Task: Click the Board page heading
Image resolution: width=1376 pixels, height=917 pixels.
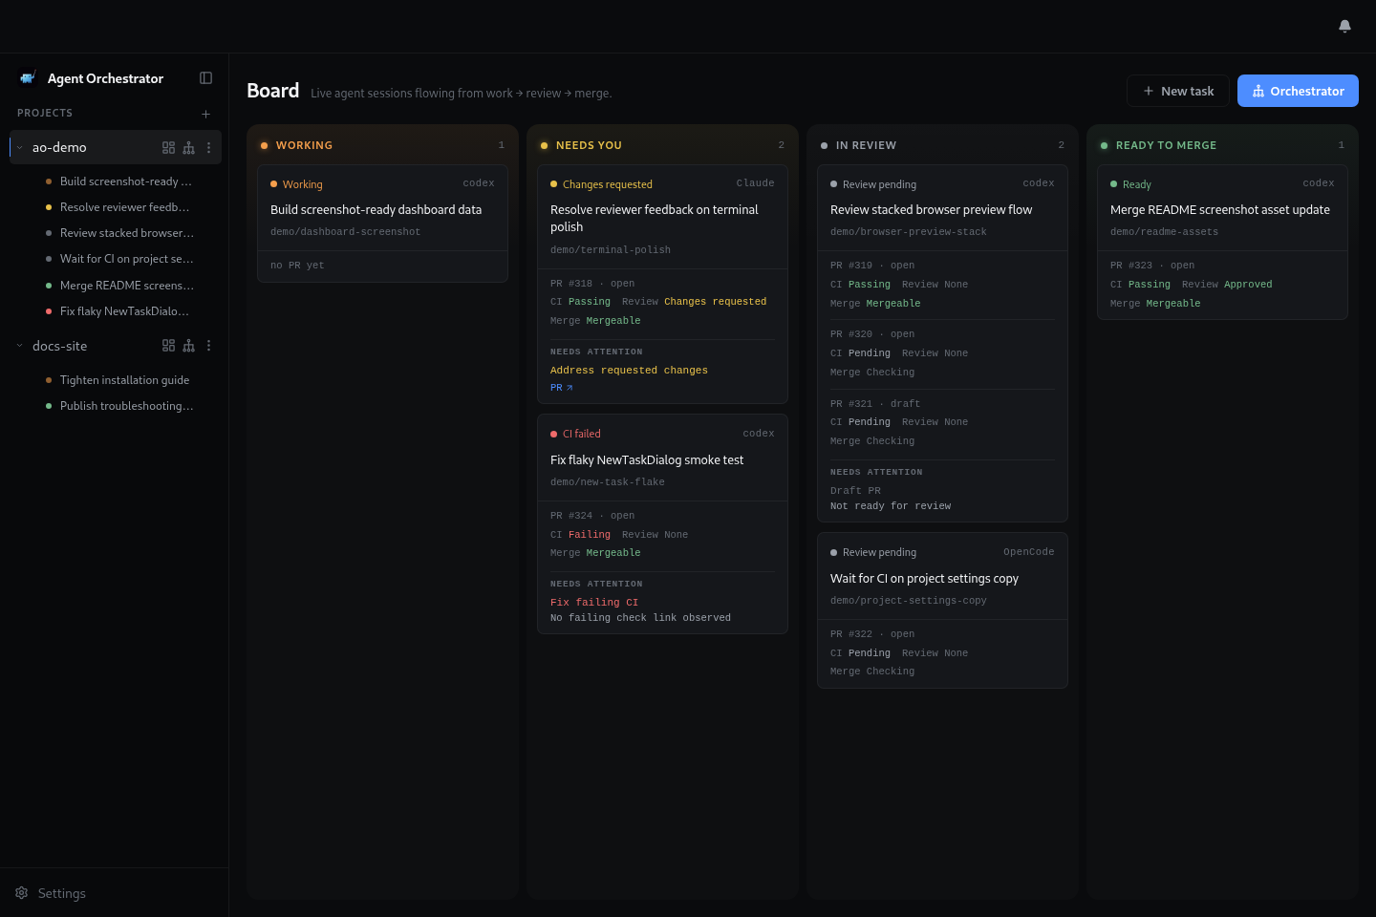Action: click(273, 91)
